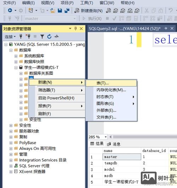This screenshot has width=177, height=188.
Task: Select the SQLQuery2.sql tab
Action: pyautogui.click(x=125, y=29)
